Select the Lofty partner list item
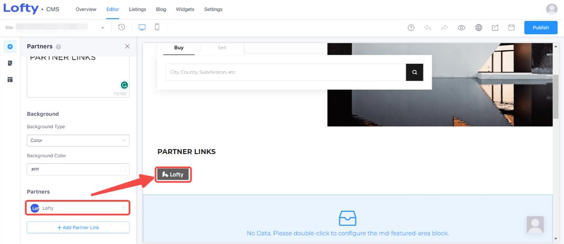The width and height of the screenshot is (564, 244). (78, 208)
